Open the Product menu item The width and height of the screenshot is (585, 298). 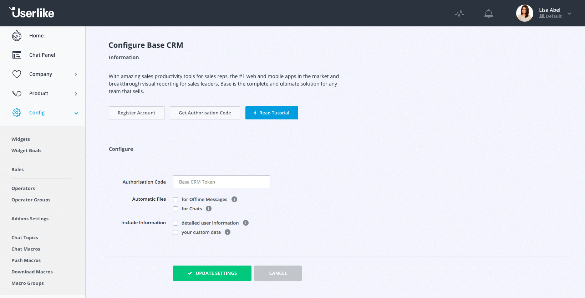[39, 93]
